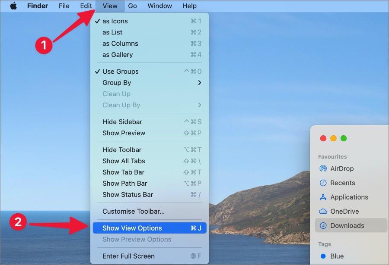Switch view to 'as List'
Screen dimensions: 389x265
click(x=150, y=32)
